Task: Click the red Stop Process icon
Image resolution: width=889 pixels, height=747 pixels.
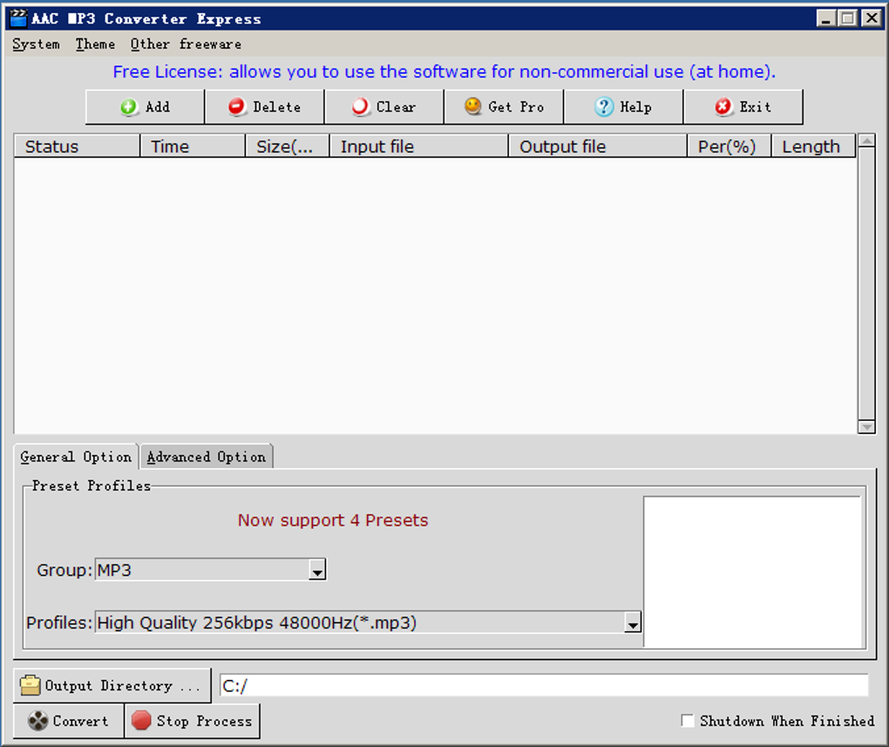Action: 141,720
